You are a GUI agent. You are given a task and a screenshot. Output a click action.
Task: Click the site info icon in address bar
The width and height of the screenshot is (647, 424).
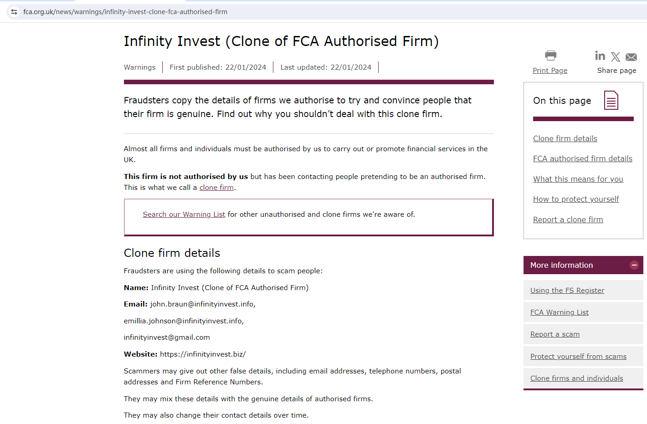click(x=14, y=12)
